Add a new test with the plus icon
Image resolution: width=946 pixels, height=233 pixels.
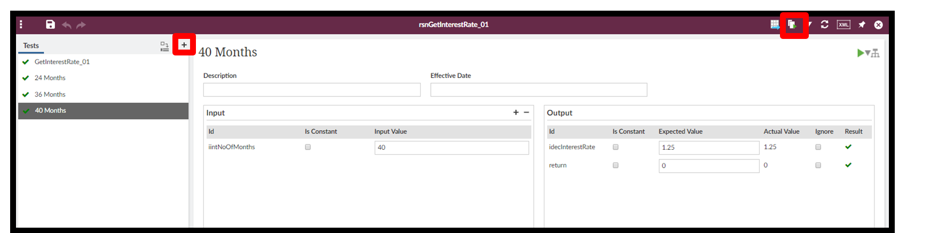184,45
